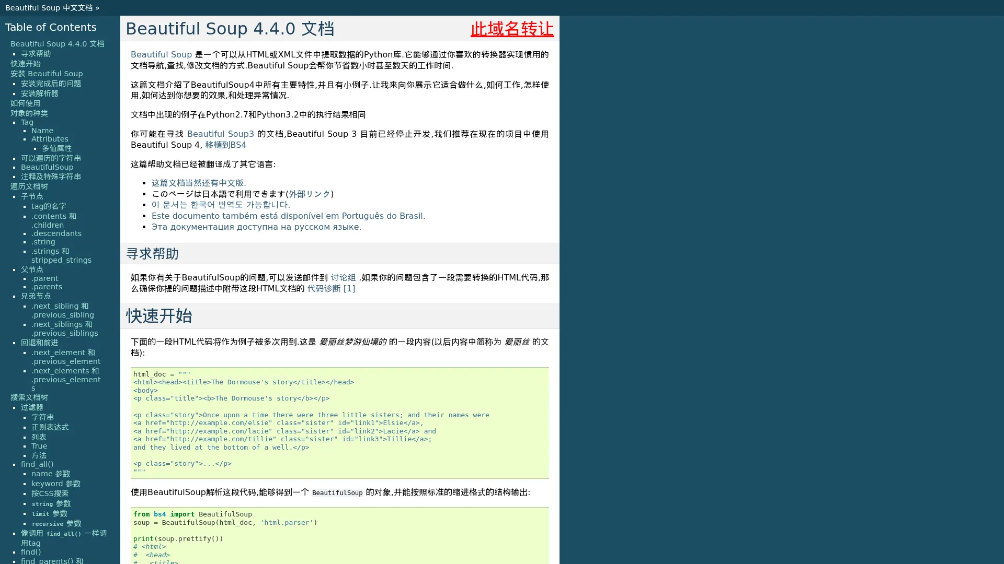The height and width of the screenshot is (564, 1004).
Task: Open find() sidebar entry
Action: pos(31,552)
